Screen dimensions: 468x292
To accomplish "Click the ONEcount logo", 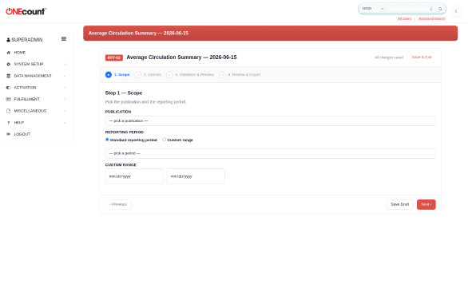I will [x=26, y=11].
